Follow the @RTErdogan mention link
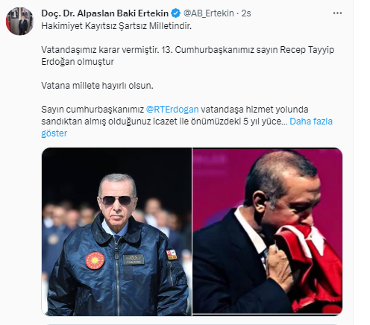370x325 pixels. point(172,110)
